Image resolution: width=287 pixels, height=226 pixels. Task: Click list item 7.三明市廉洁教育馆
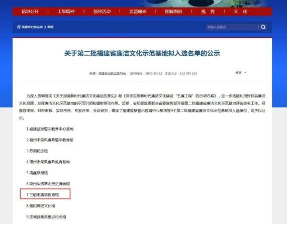click(43, 195)
